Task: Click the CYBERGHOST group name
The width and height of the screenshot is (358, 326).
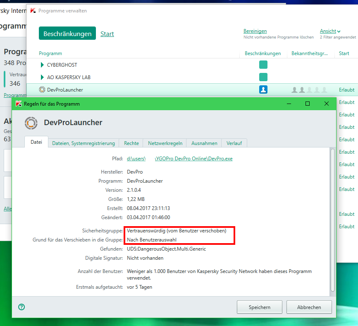Action: 62,65
